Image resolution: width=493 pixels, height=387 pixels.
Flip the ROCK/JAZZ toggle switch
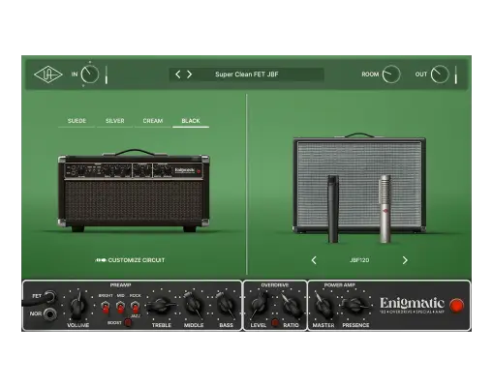[x=136, y=307]
